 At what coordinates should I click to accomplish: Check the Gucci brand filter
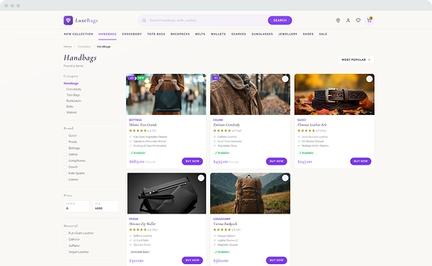point(66,136)
